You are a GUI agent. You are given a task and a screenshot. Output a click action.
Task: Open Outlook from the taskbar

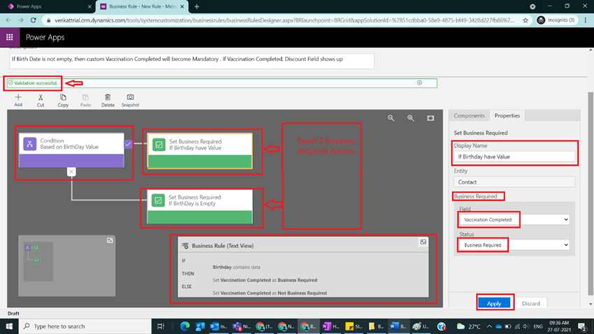(x=218, y=326)
